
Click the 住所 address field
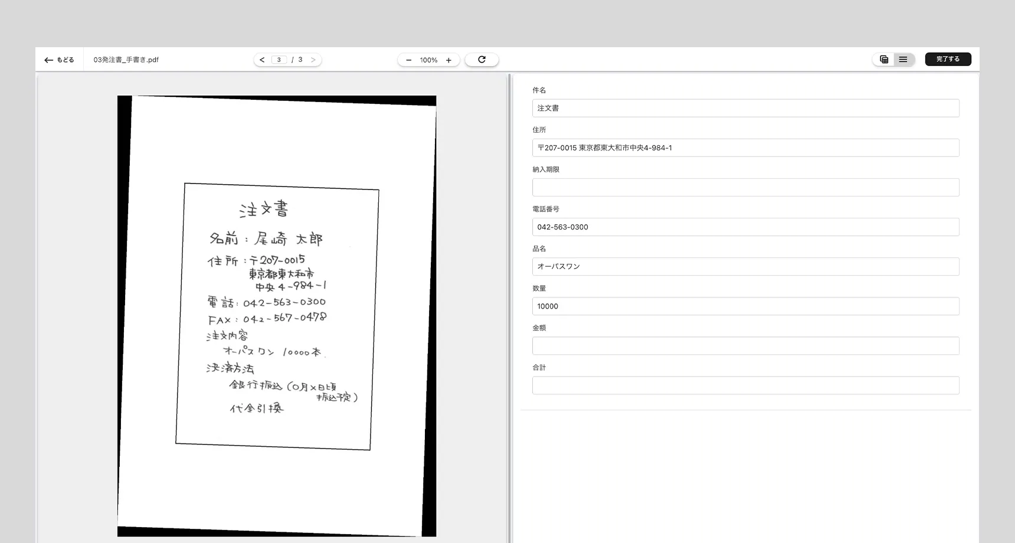coord(745,148)
